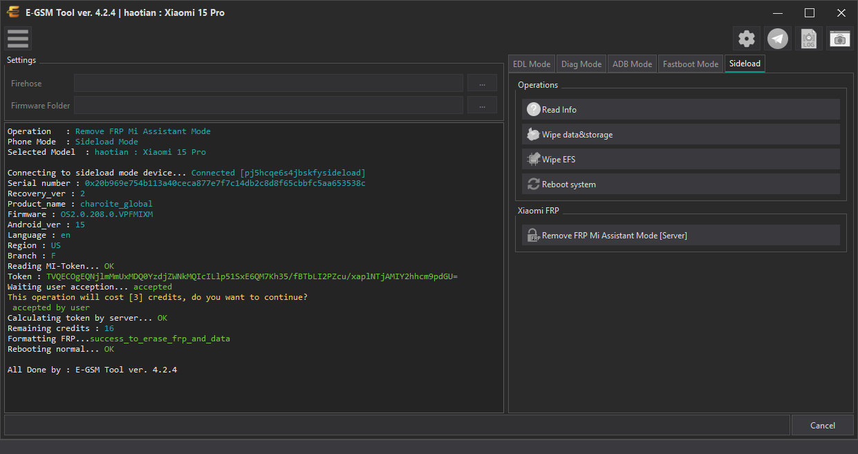Click the credits cost warning line
This screenshot has height=454, width=858.
[x=158, y=297]
